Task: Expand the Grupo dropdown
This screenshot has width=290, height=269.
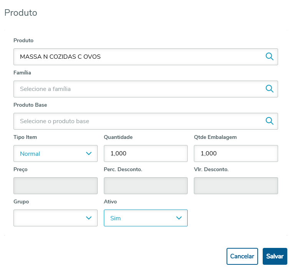Action: point(55,218)
